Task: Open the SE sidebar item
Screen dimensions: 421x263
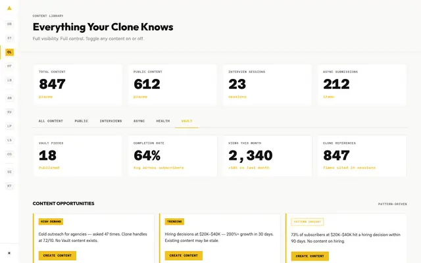Action: 9,172
